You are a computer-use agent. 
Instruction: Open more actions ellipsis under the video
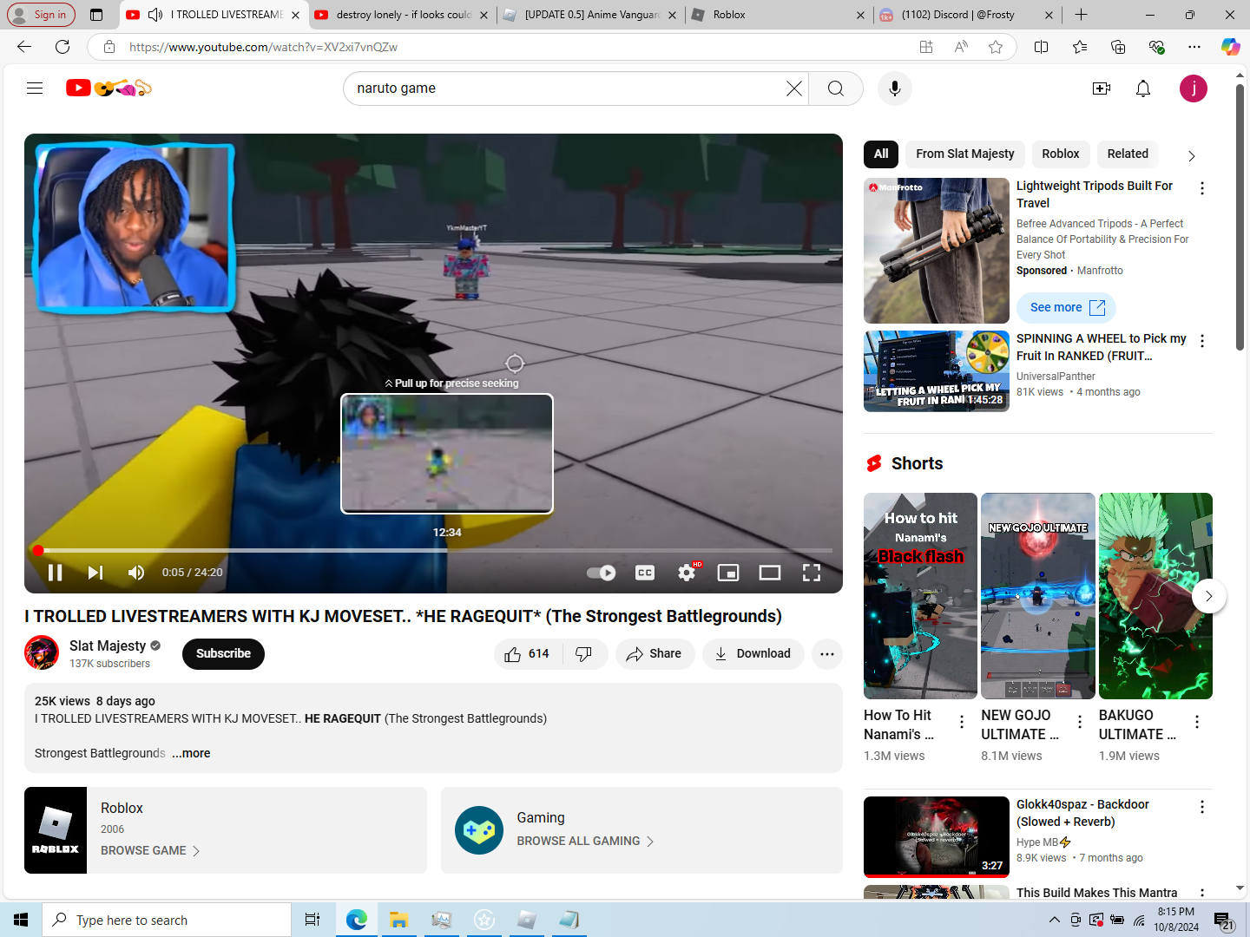[x=827, y=654]
